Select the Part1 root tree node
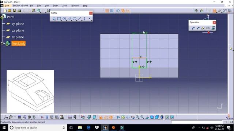The image size is (234, 131). coord(11,17)
